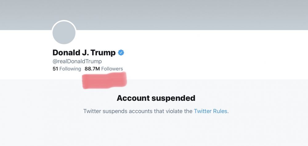Click the word "Followers" in profile stats
Screen dimensions: 308x146
(x=112, y=69)
